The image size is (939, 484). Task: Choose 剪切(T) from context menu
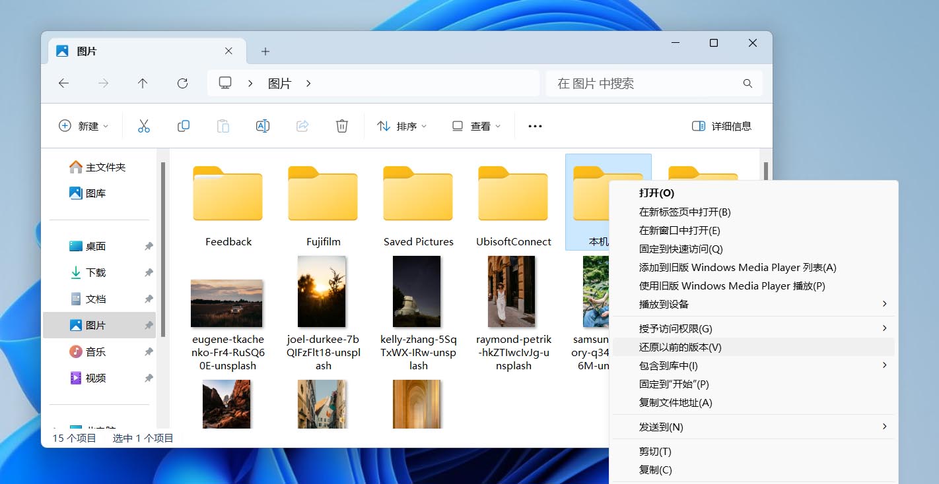click(x=753, y=451)
